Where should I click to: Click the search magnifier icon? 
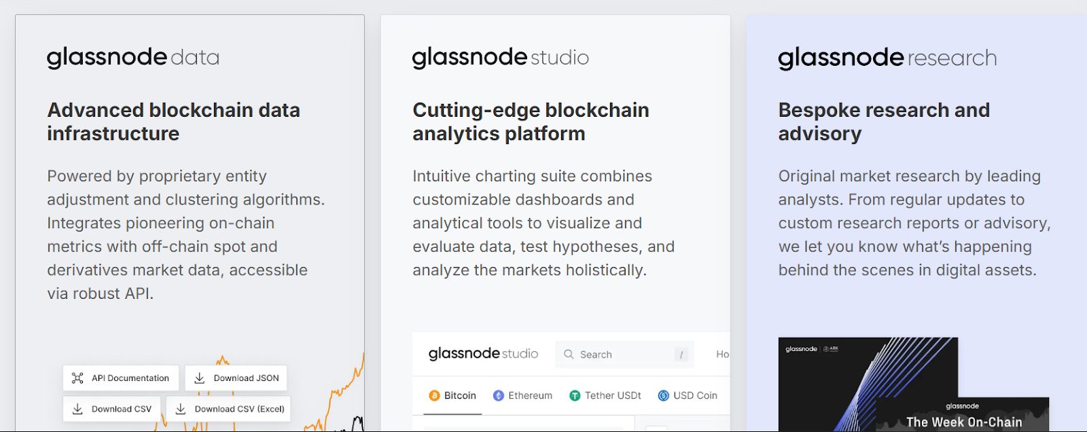569,355
